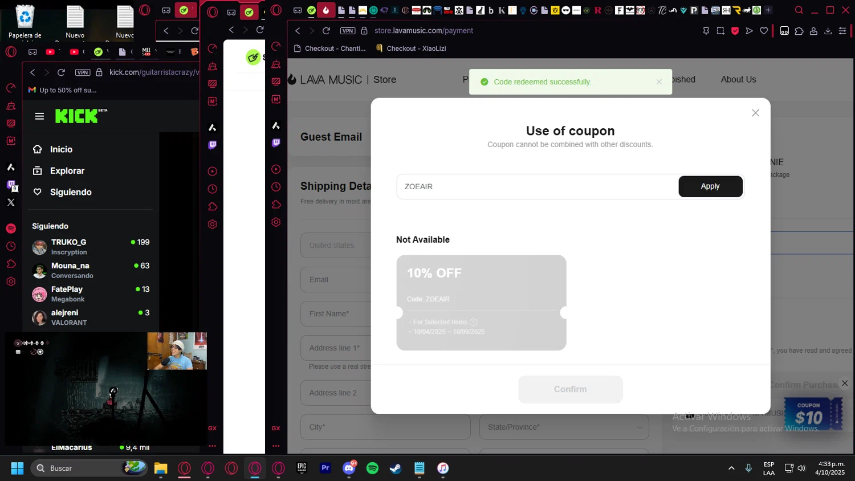Screen dimensions: 855x481
Task: Open Aria AI in the Lava window sidebar
Action: click(x=276, y=125)
